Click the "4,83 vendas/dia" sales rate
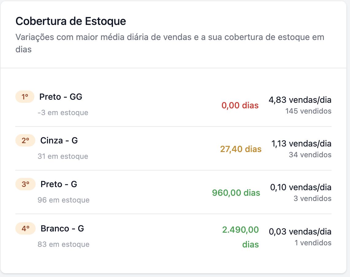The height and width of the screenshot is (277, 350). pos(300,100)
